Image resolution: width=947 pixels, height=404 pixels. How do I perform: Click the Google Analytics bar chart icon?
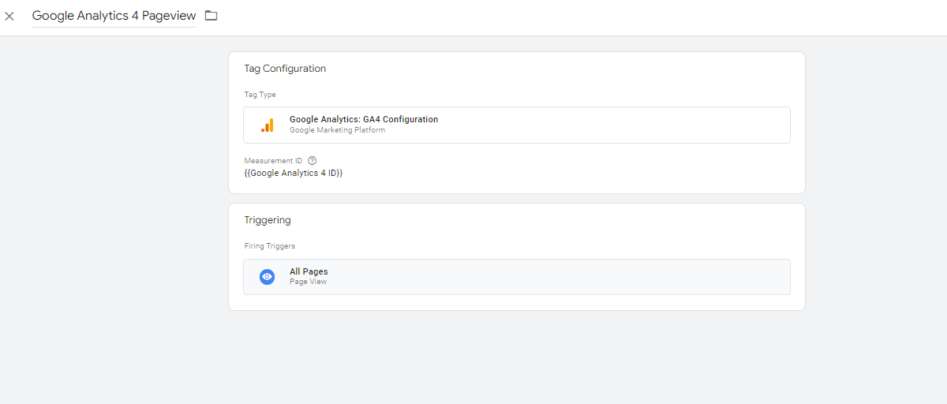pos(267,125)
